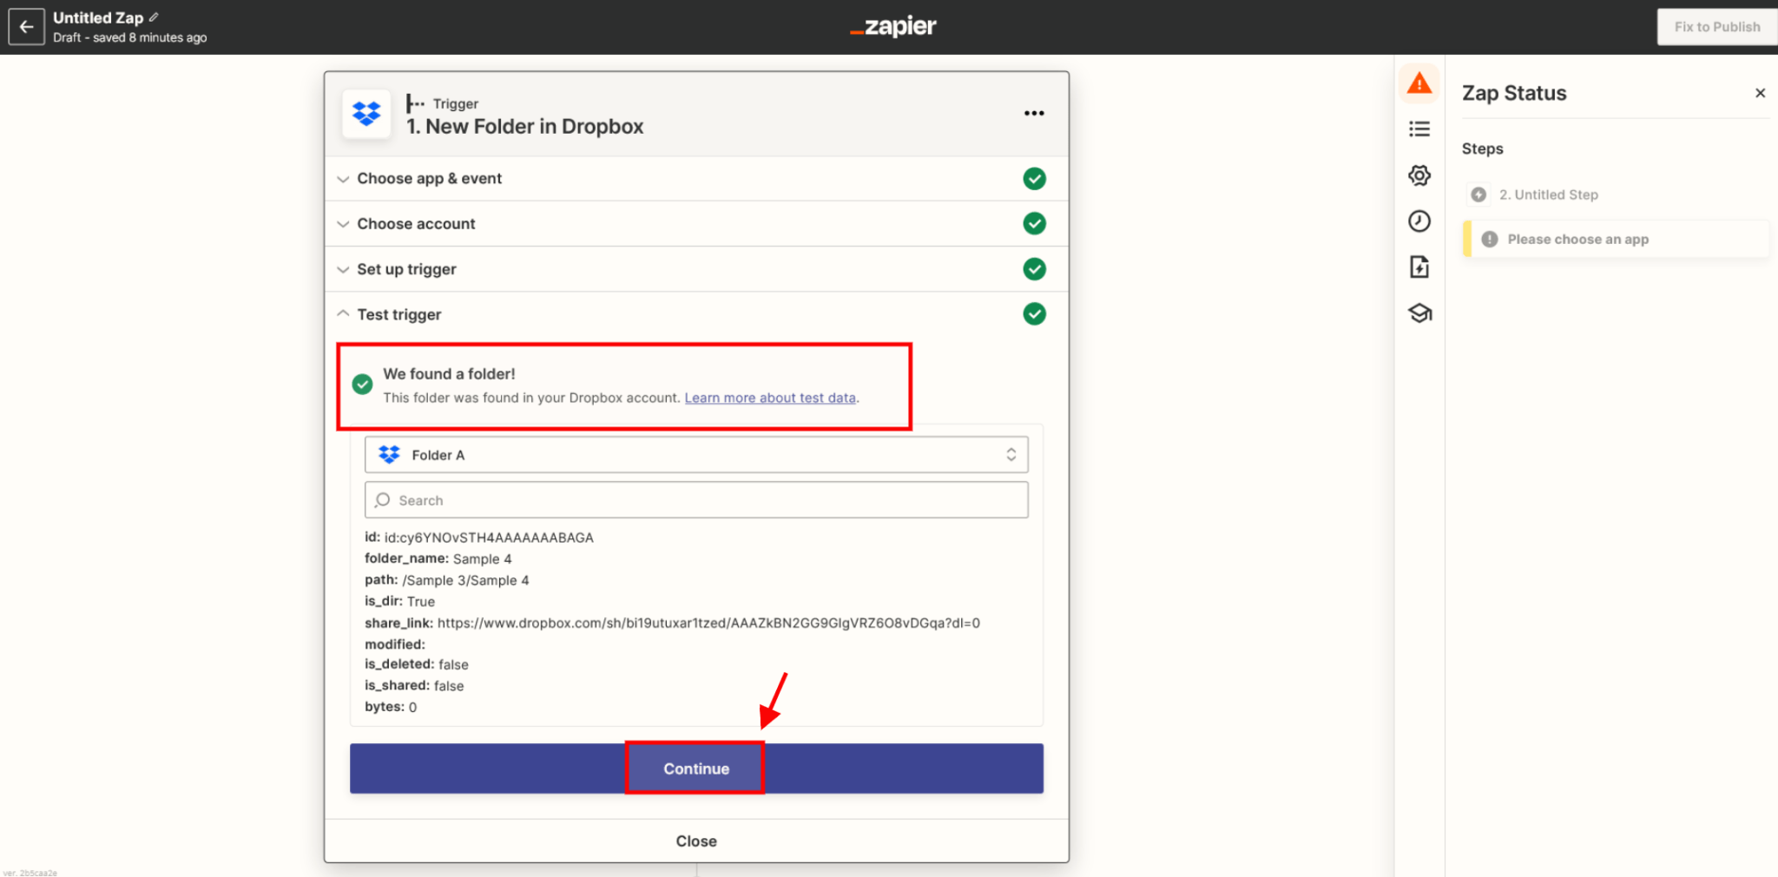The image size is (1778, 877).
Task: Click the Continue button
Action: 695,768
